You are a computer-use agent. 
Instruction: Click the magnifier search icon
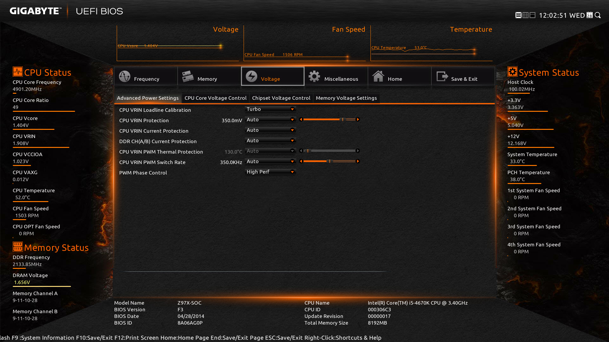coord(598,15)
